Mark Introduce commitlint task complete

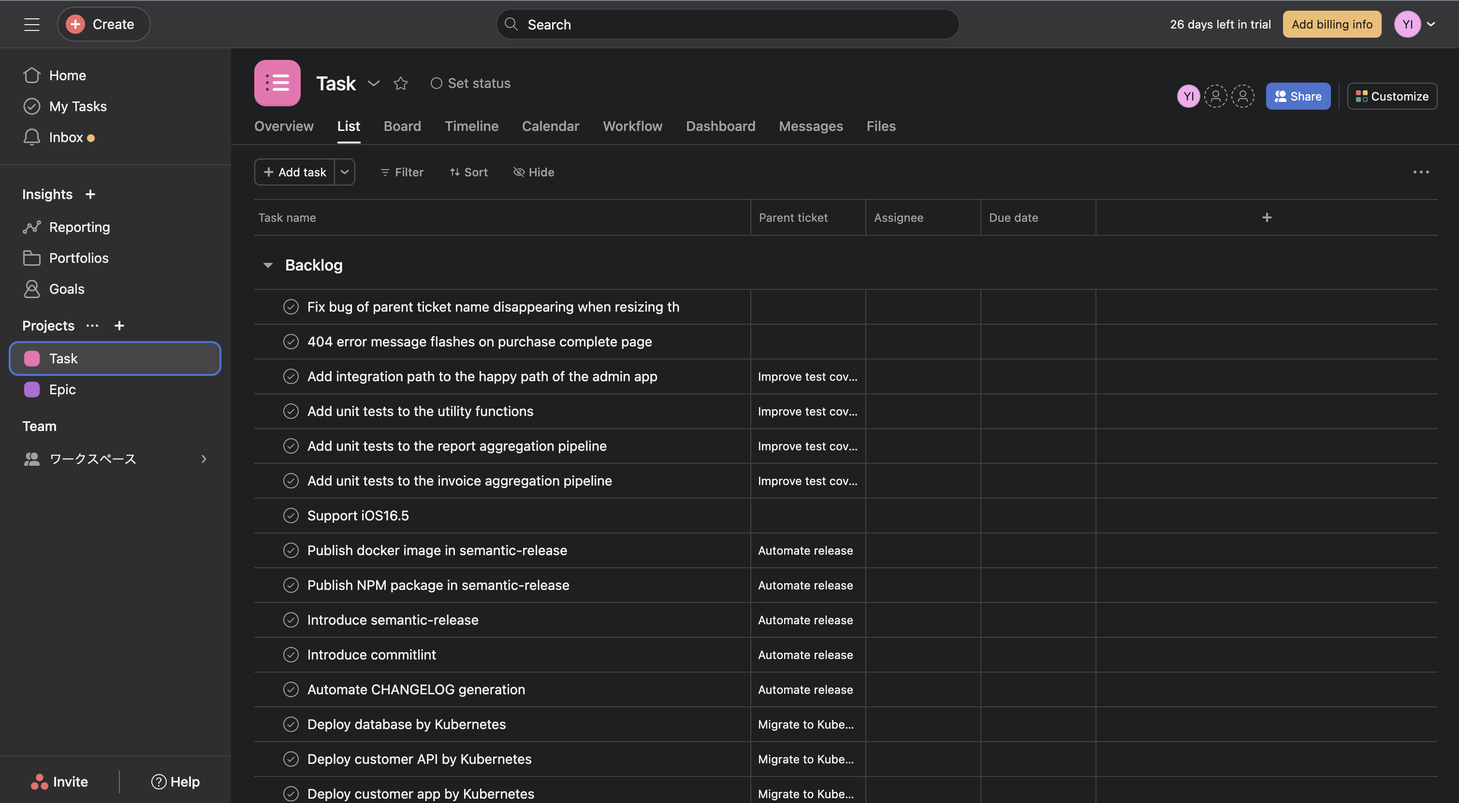291,654
